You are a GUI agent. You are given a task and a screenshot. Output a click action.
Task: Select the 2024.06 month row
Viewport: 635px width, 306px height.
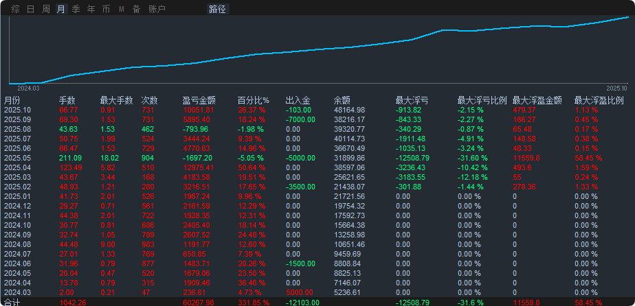click(317, 263)
